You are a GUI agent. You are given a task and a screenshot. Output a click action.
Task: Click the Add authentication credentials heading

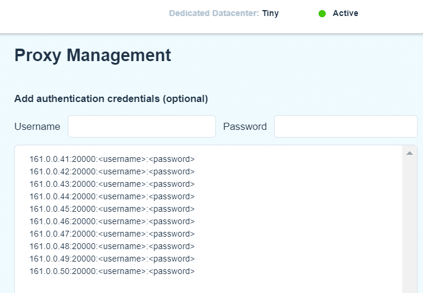click(111, 98)
